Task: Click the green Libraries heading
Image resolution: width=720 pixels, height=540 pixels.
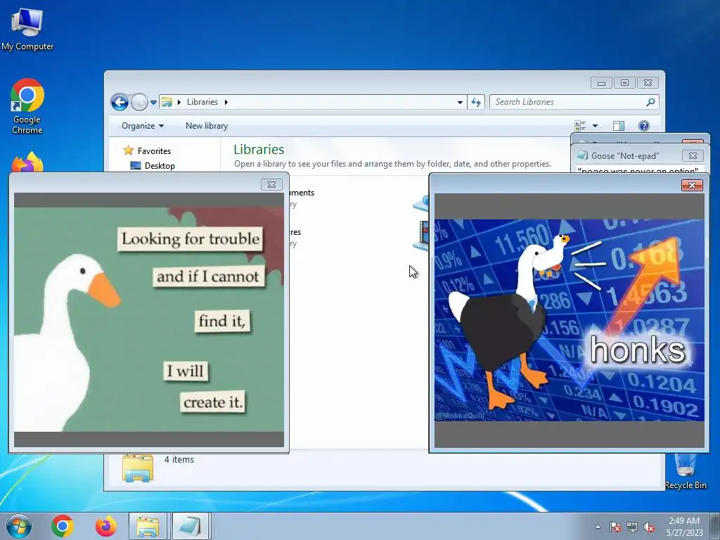Action: pyautogui.click(x=259, y=149)
